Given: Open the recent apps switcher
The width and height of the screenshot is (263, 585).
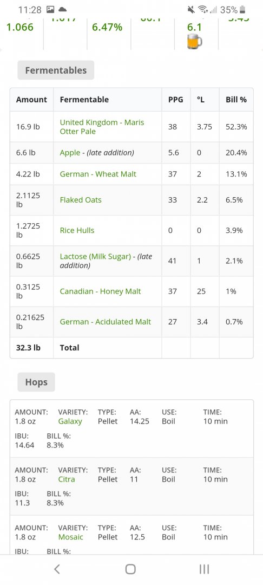Looking at the screenshot, I should [204, 569].
